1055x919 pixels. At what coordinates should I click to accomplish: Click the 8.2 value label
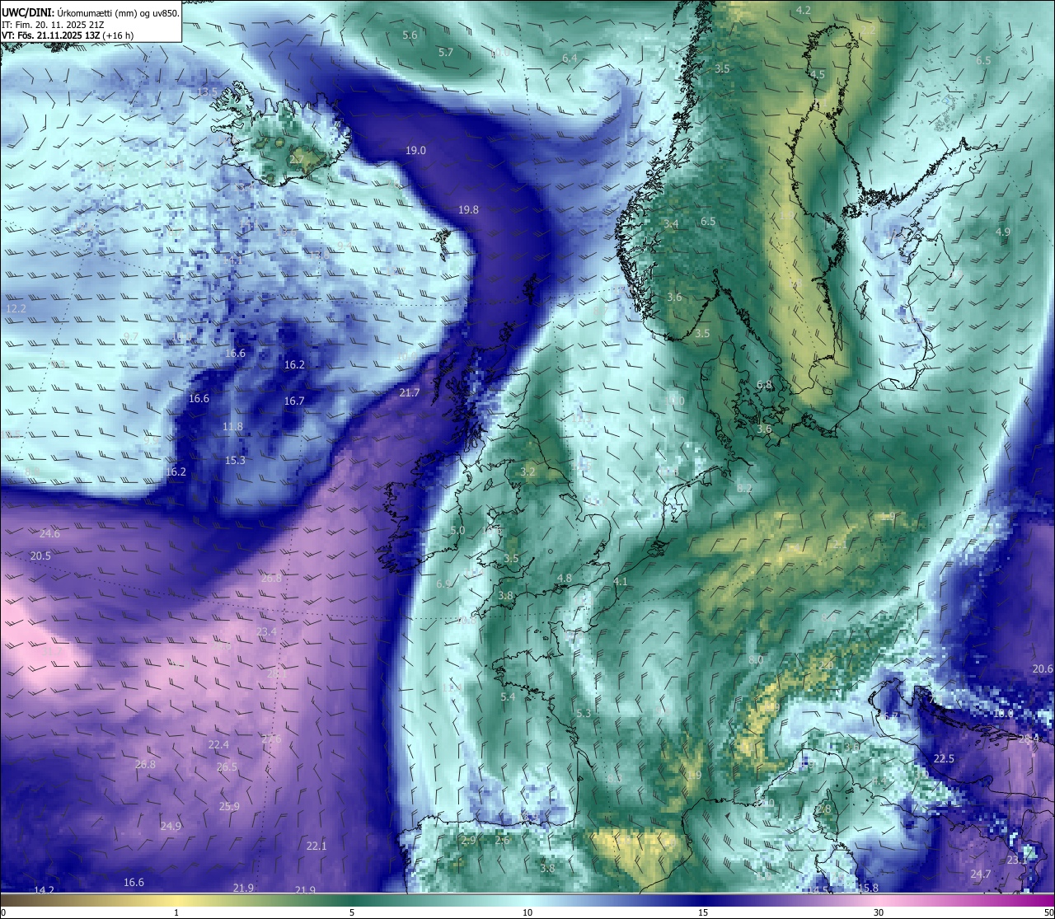(744, 489)
